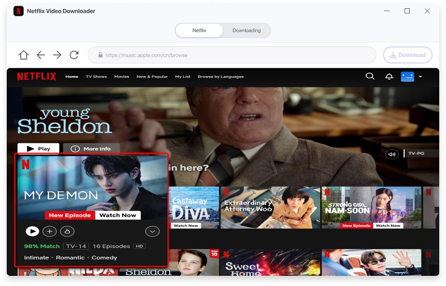
Task: Switch to the Netflix tab
Action: click(x=199, y=31)
